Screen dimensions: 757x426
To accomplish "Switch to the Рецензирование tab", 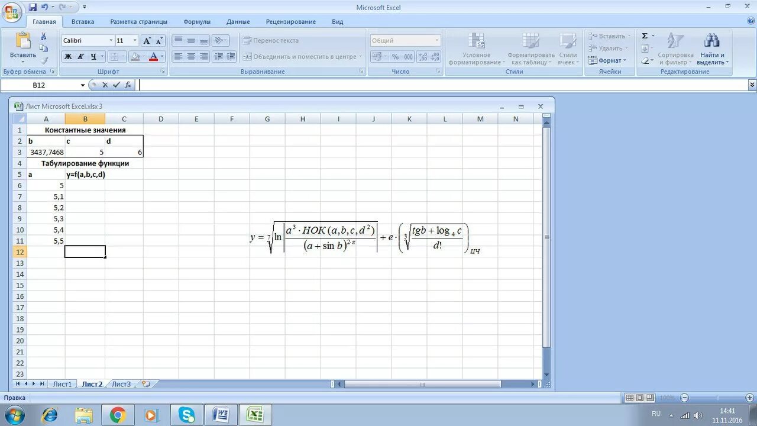I will click(x=291, y=22).
